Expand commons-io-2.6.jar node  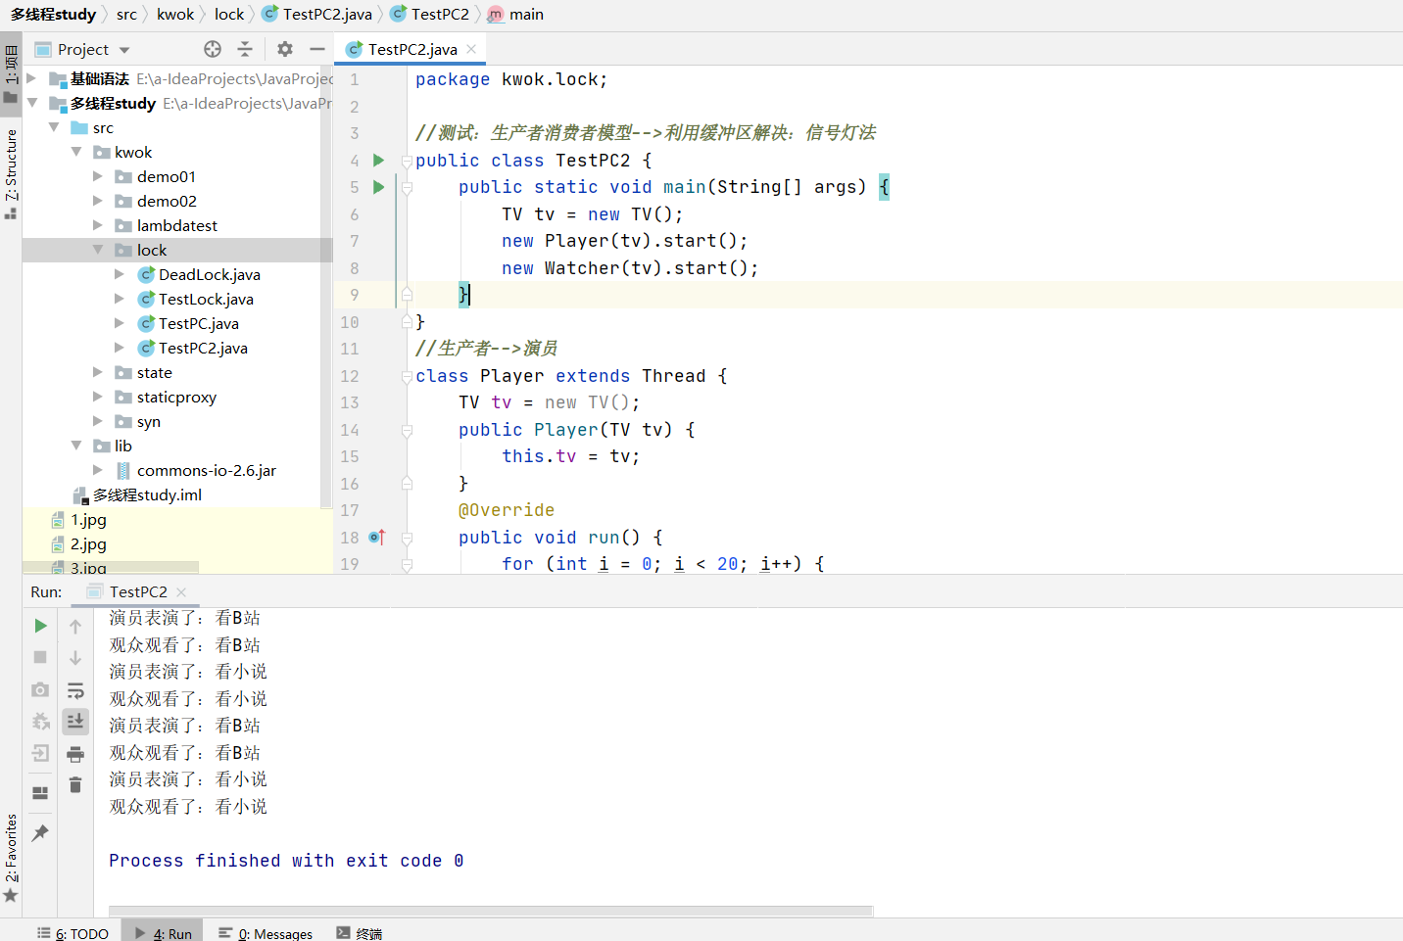click(98, 470)
